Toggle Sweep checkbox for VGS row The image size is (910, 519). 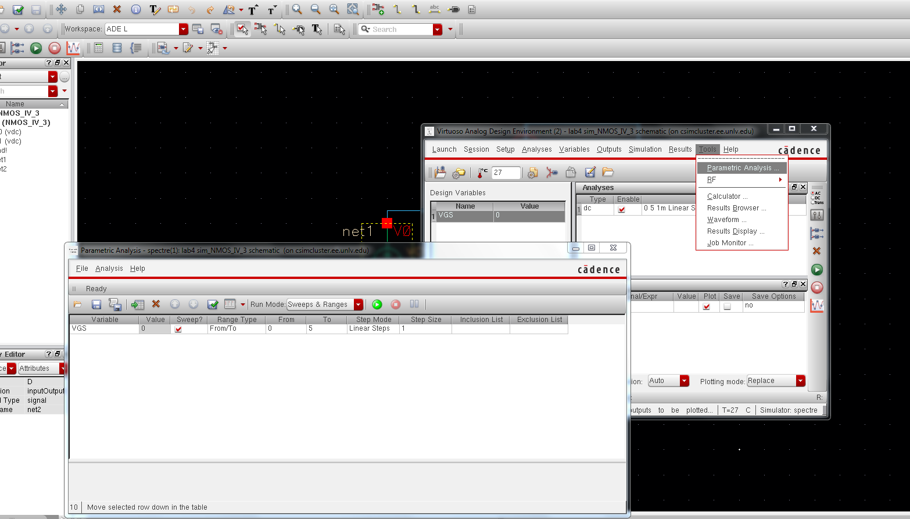click(178, 329)
